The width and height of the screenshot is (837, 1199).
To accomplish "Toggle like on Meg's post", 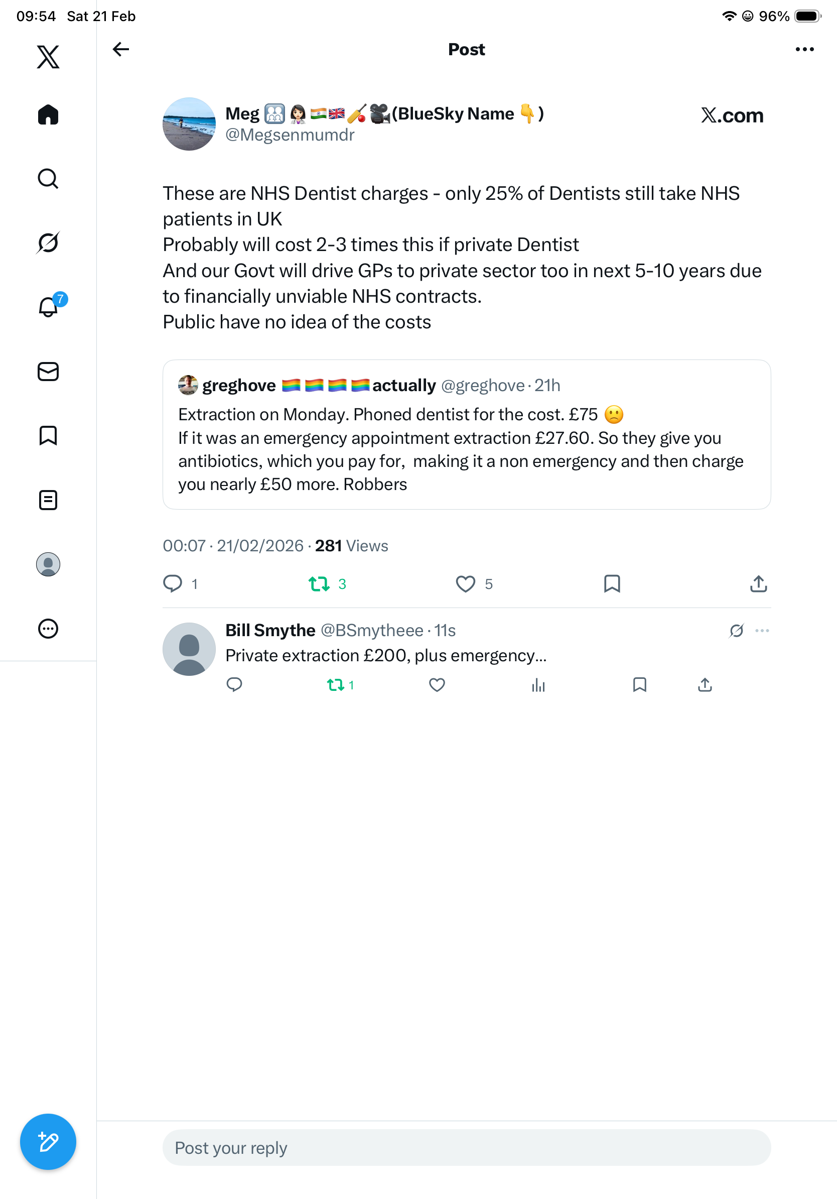I will tap(465, 583).
